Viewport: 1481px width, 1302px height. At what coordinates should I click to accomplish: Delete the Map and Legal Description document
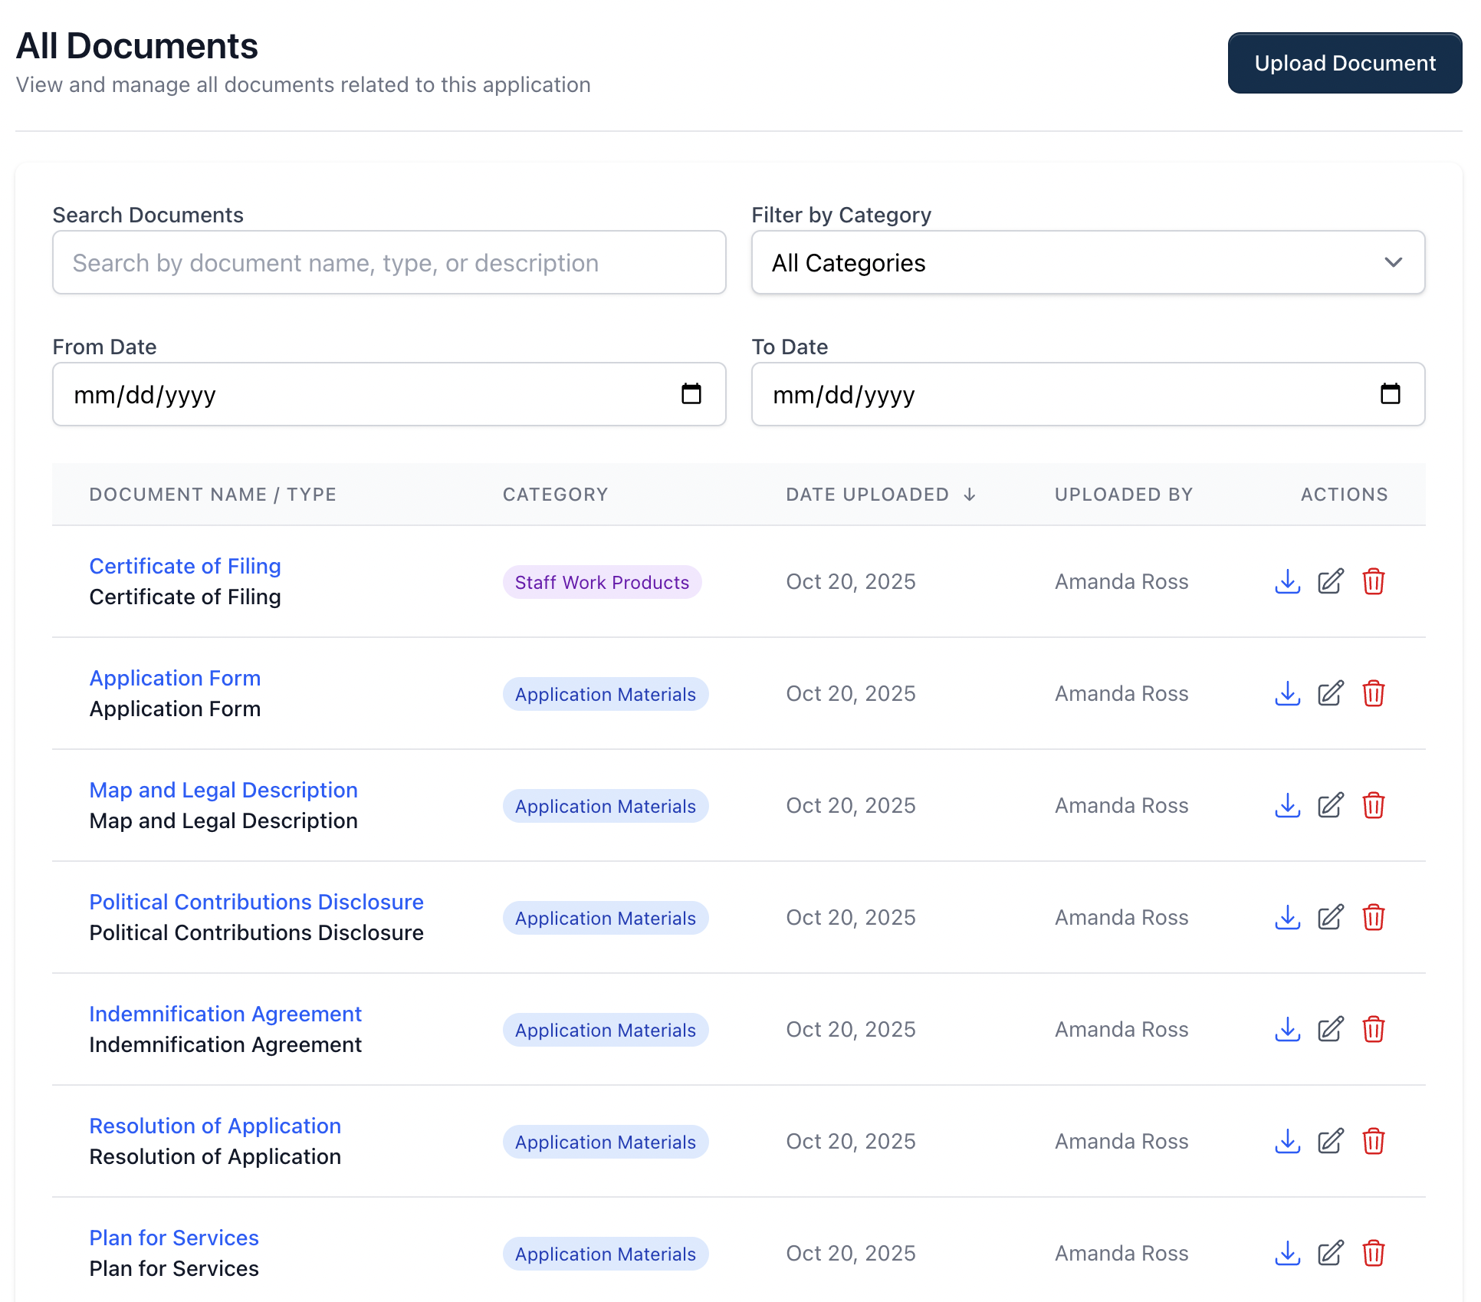1374,805
